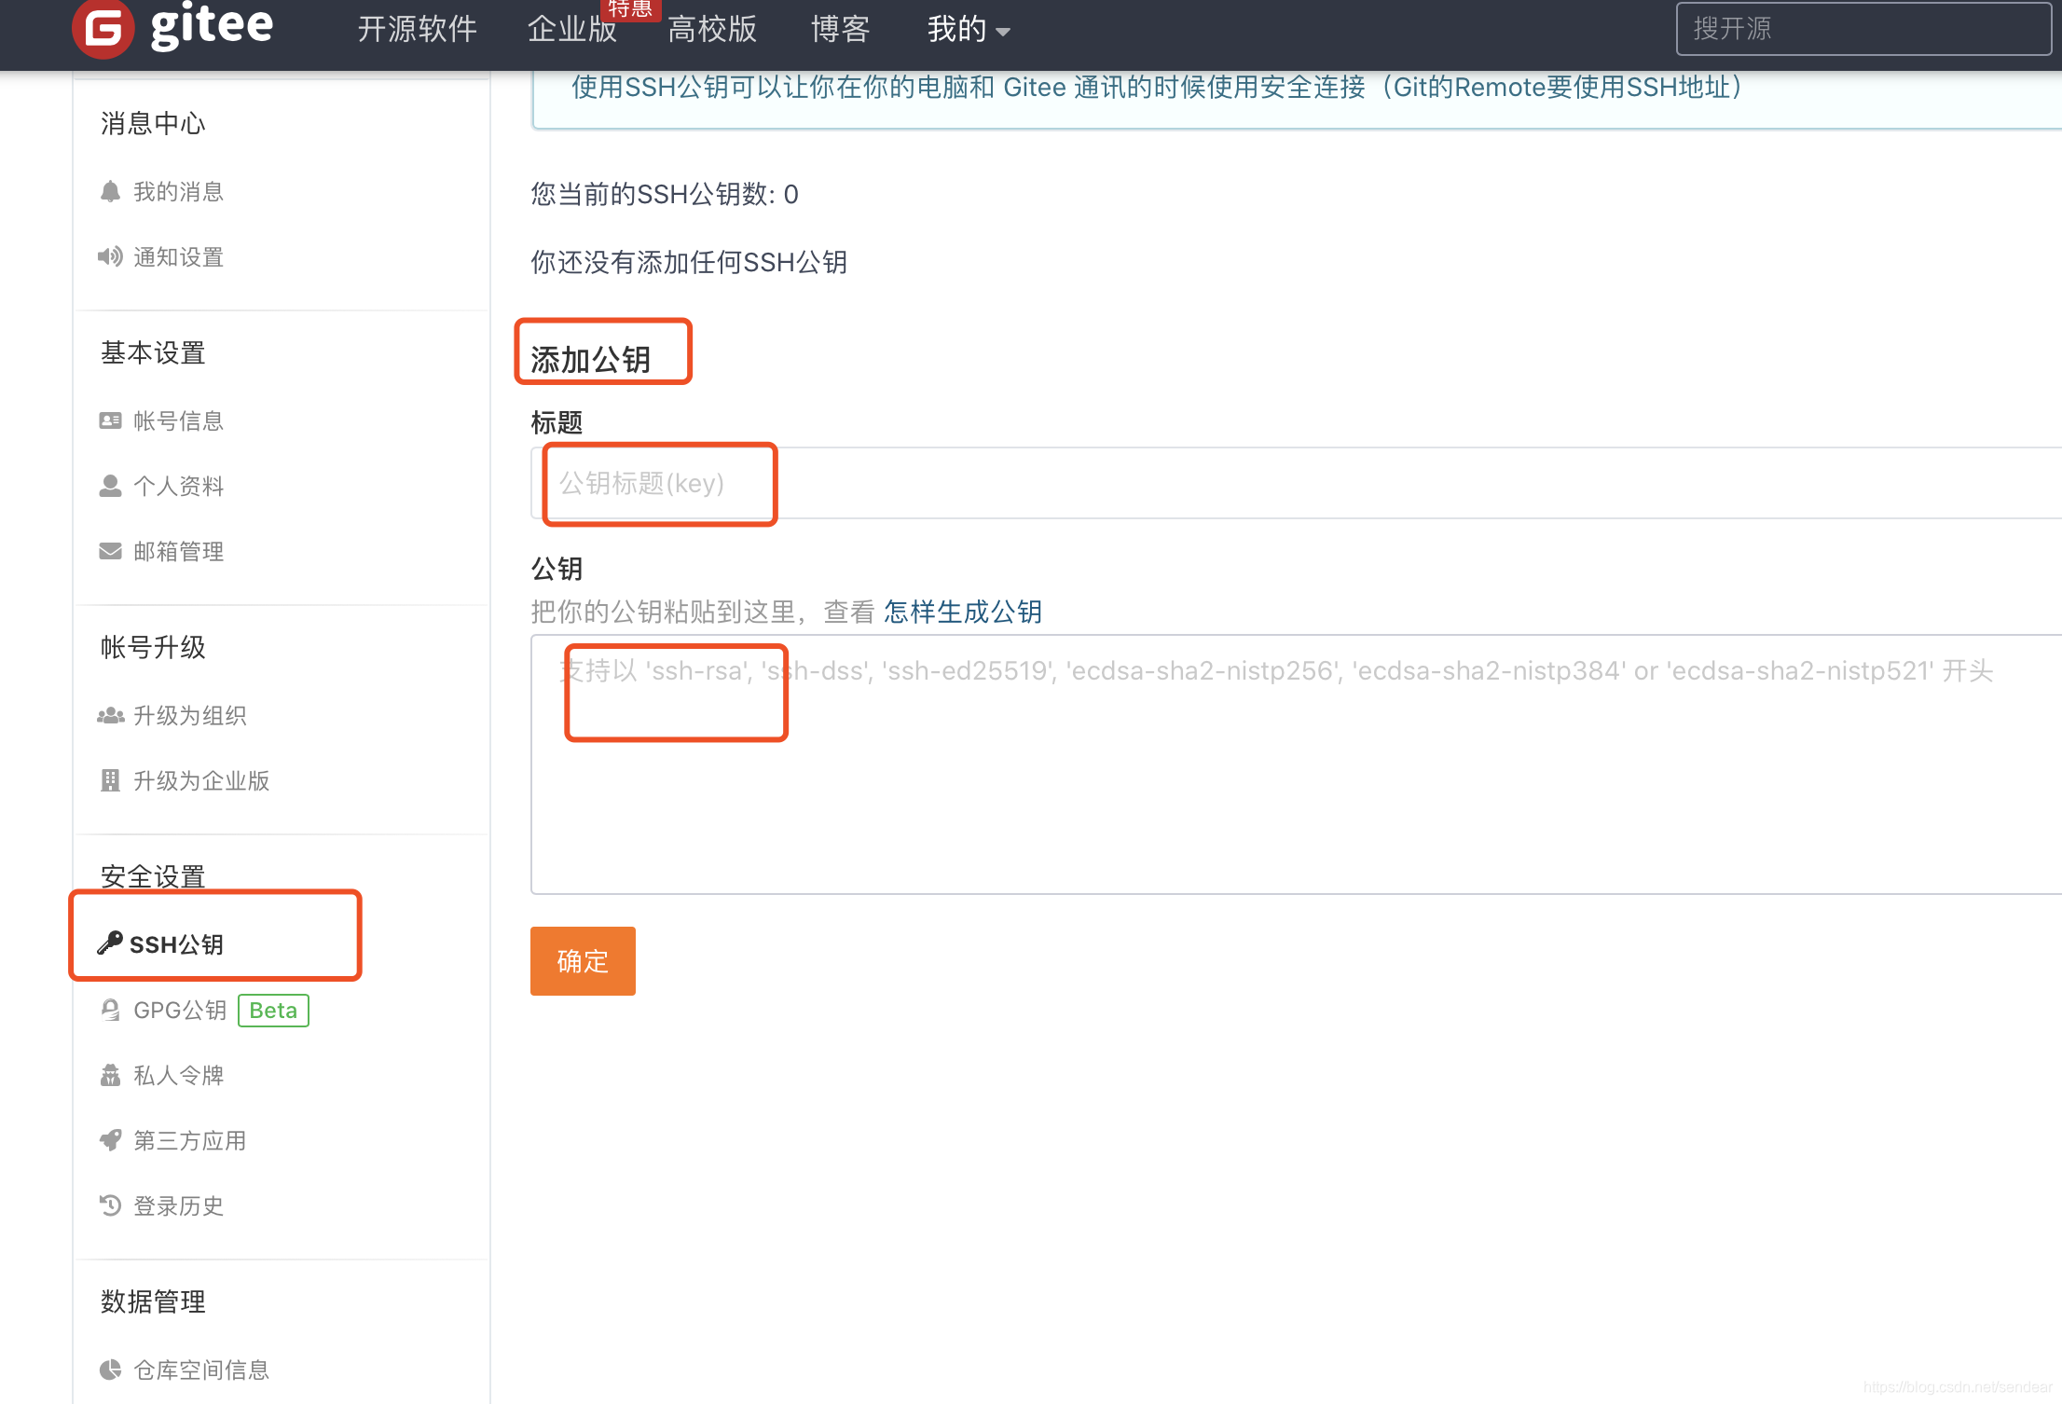The image size is (2062, 1404).
Task: Click the group icon beside 升级为组织
Action: pyautogui.click(x=110, y=715)
